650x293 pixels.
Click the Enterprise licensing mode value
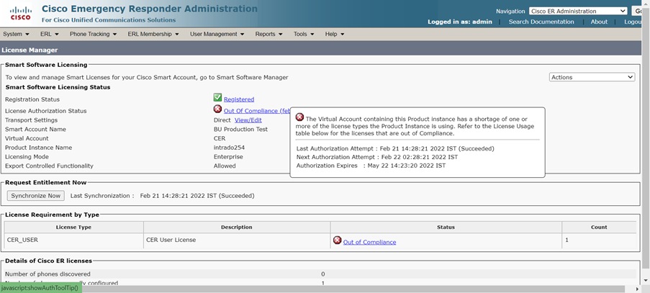coord(228,157)
